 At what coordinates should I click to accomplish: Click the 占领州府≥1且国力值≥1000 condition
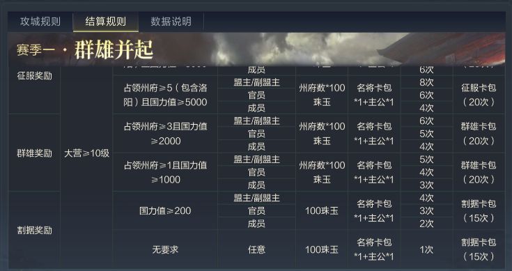pyautogui.click(x=165, y=172)
